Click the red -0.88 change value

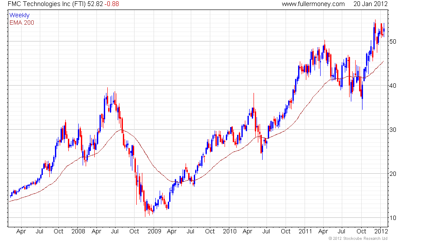pos(112,4)
